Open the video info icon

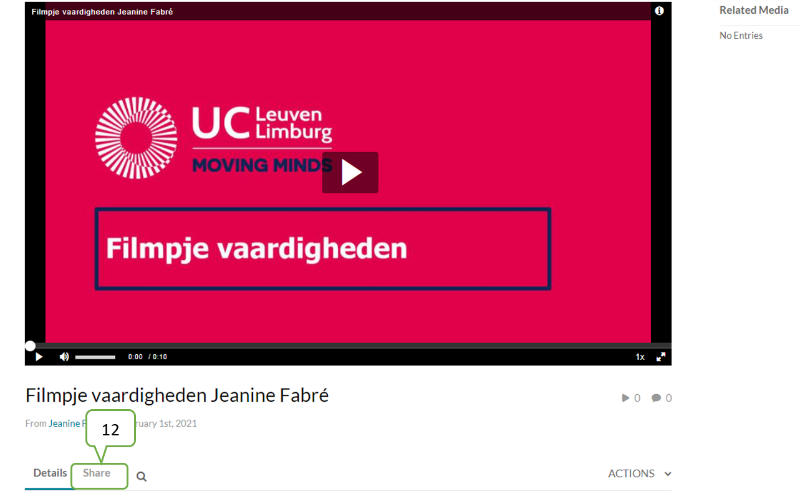[659, 11]
